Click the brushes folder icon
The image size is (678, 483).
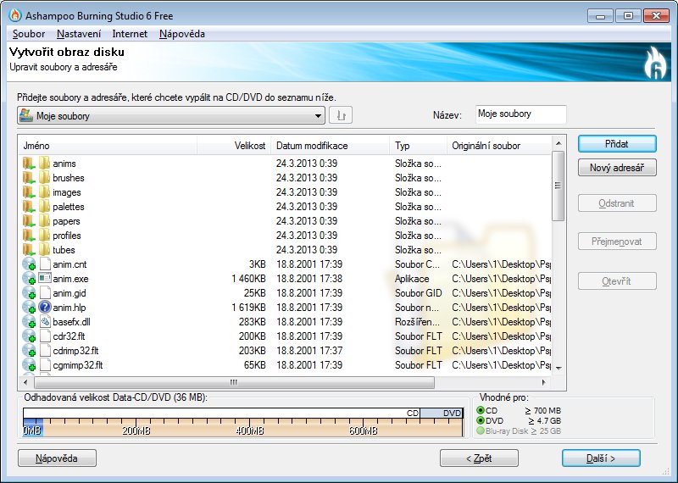click(44, 178)
